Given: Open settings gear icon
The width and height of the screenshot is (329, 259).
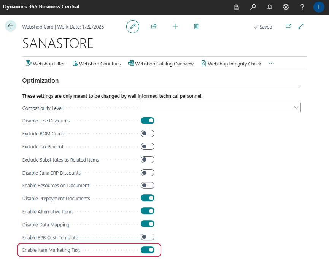Looking at the screenshot, I should [286, 7].
